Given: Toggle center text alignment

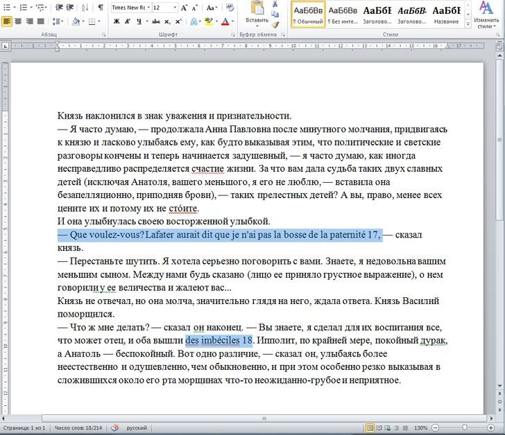Looking at the screenshot, I should [x=18, y=21].
